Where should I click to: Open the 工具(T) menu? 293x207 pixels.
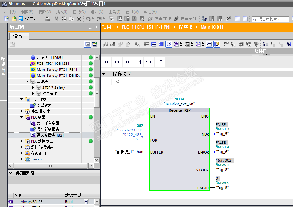click(114, 12)
